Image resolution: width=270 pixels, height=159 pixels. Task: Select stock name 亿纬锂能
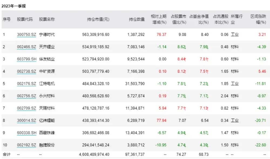pos(47,120)
